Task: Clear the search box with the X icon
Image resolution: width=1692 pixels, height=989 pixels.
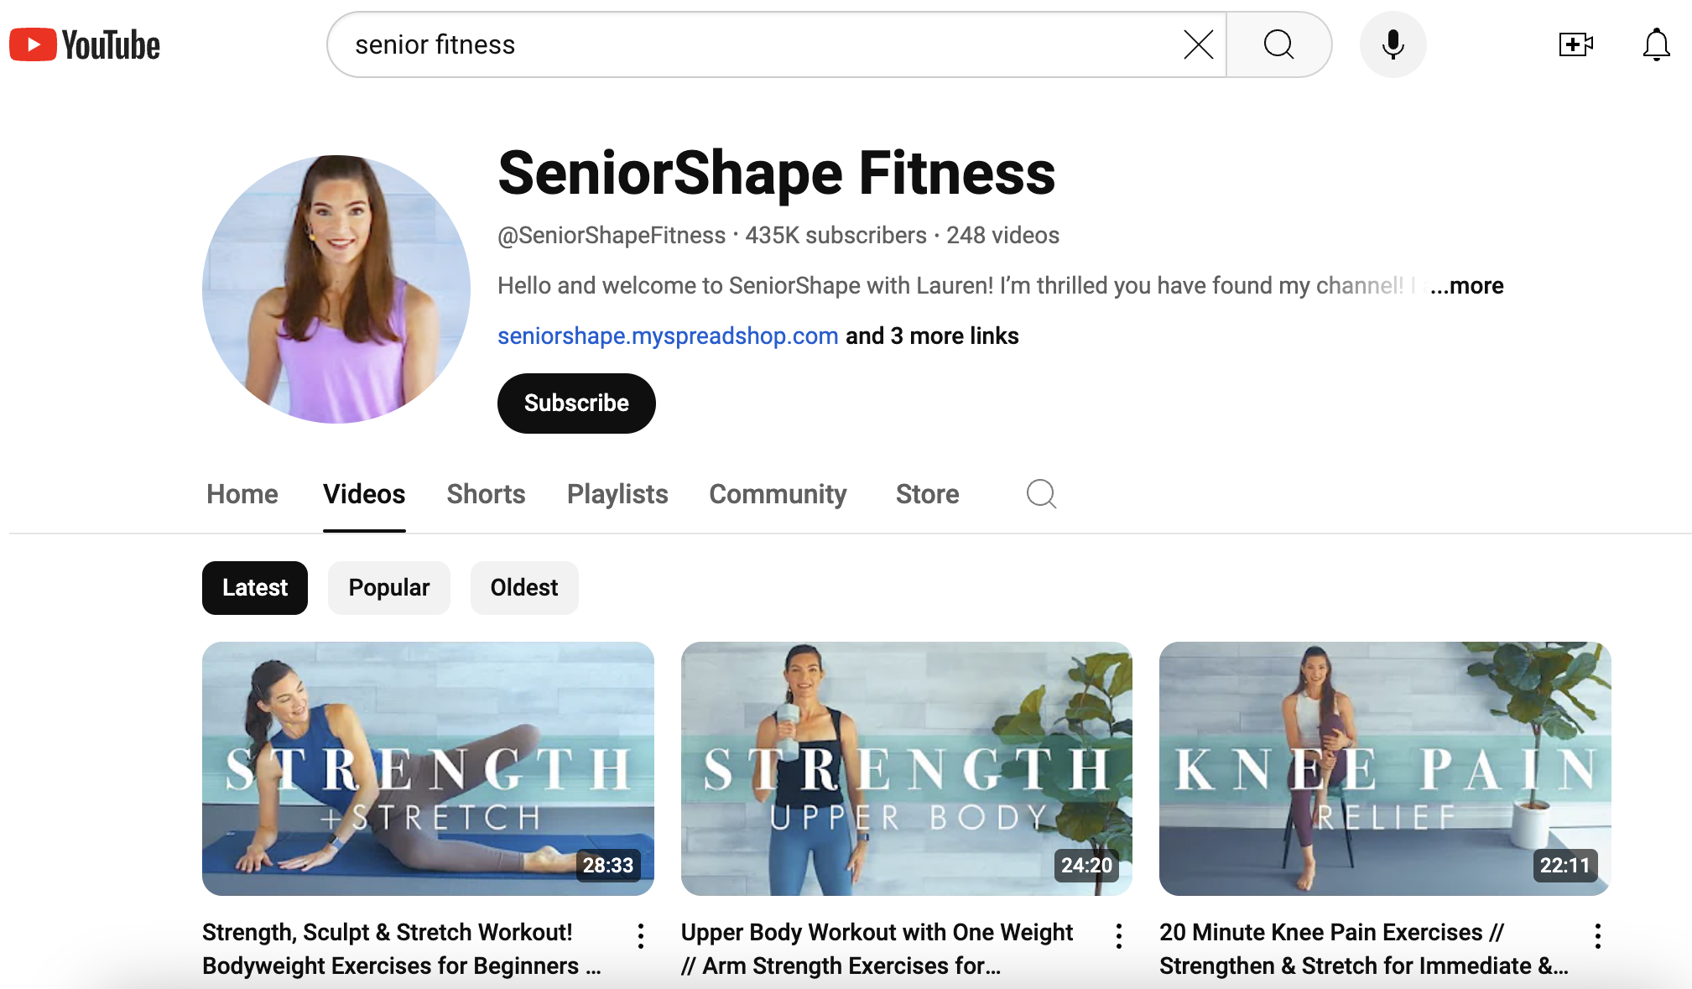Action: coord(1198,44)
